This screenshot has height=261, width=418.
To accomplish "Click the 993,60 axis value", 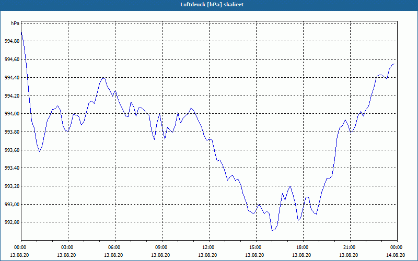I will [x=12, y=150].
